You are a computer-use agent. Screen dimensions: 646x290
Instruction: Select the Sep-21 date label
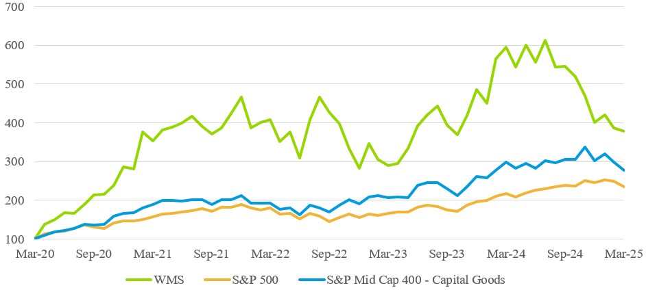point(213,254)
